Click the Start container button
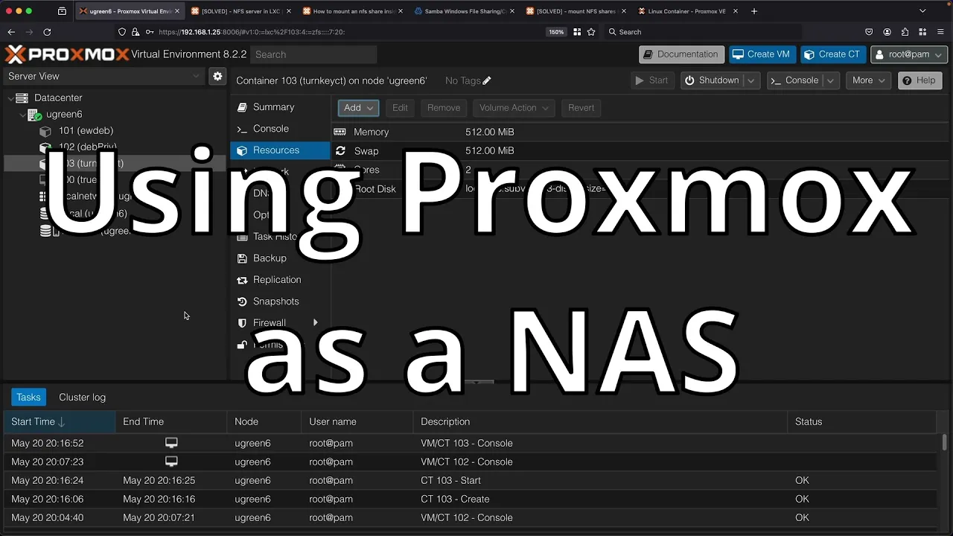Screen dimensions: 953x536 pos(651,80)
